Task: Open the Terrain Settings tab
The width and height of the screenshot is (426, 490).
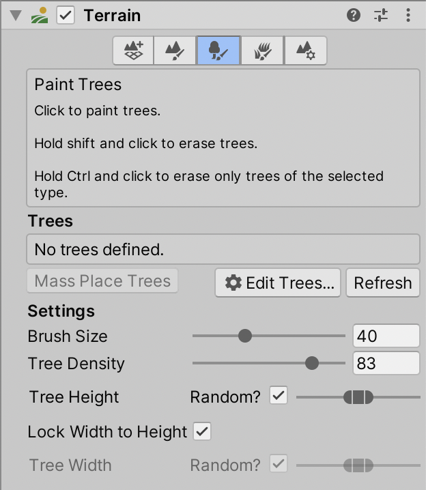Action: point(305,51)
